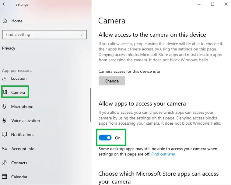Viewport: 231px width, 185px height.
Task: Click the search magnifier icon
Action: pos(82,35)
